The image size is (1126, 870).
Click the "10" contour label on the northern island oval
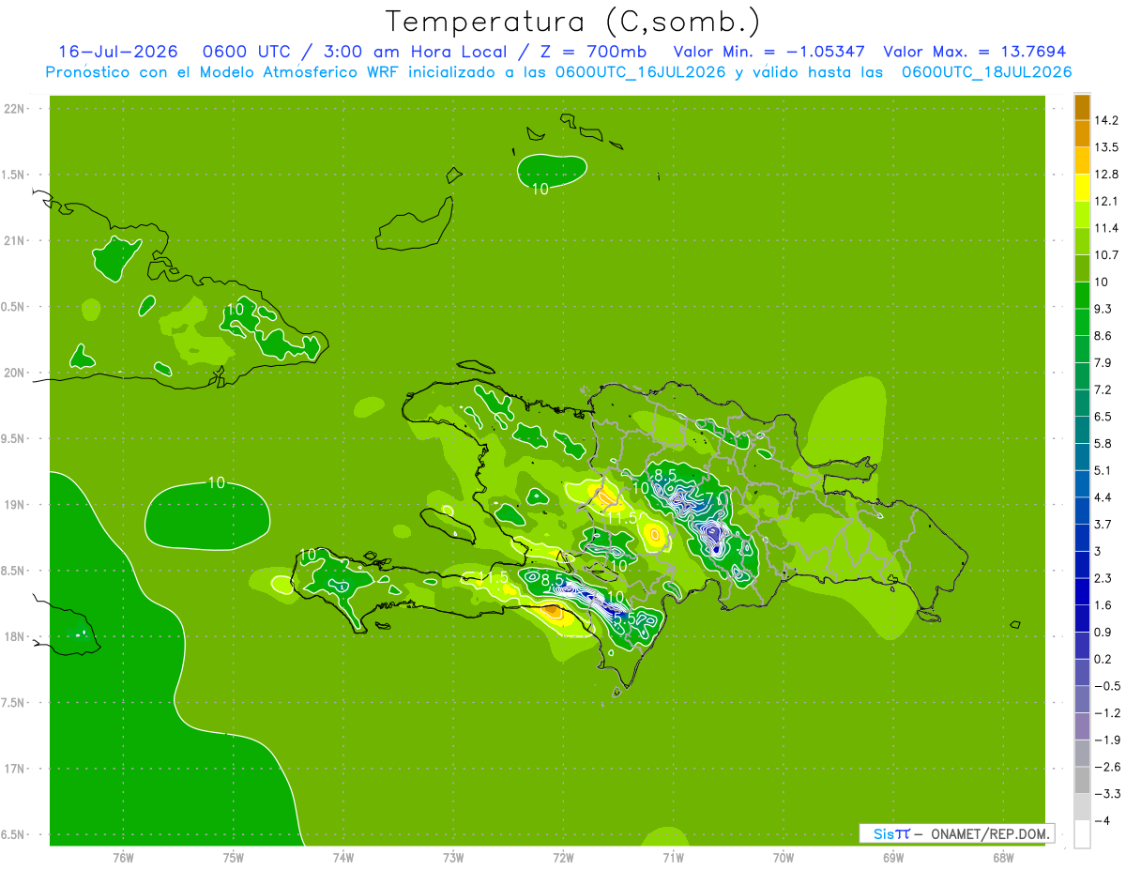coord(540,189)
